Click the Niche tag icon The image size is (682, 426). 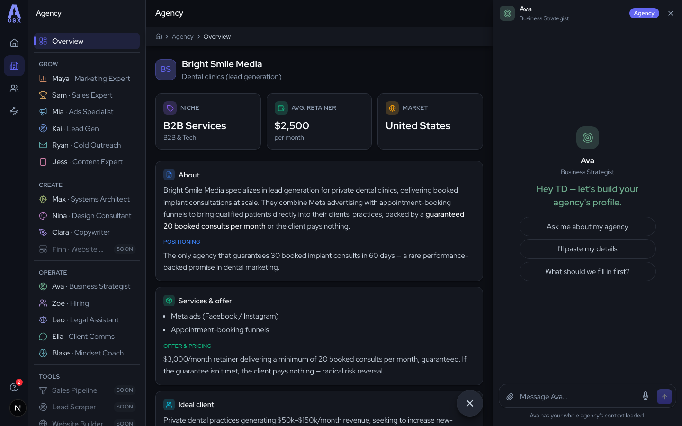point(170,108)
